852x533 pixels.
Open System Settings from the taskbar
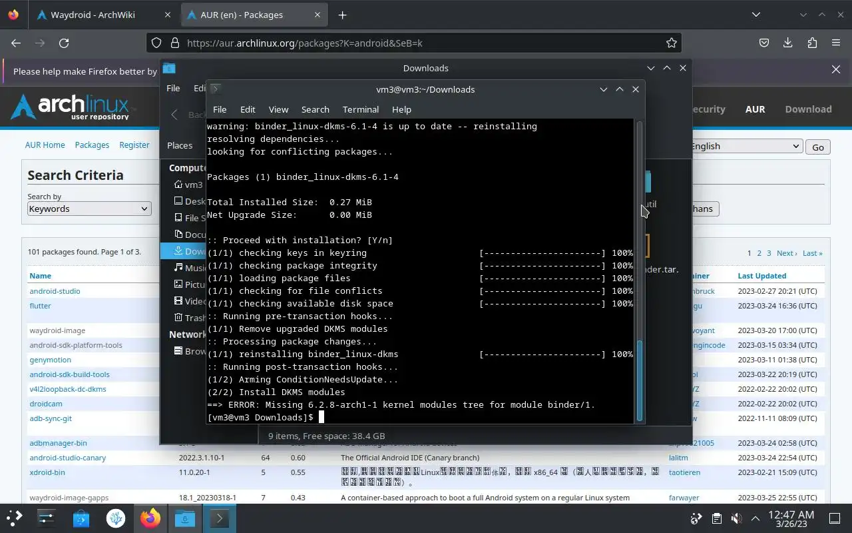tap(47, 518)
